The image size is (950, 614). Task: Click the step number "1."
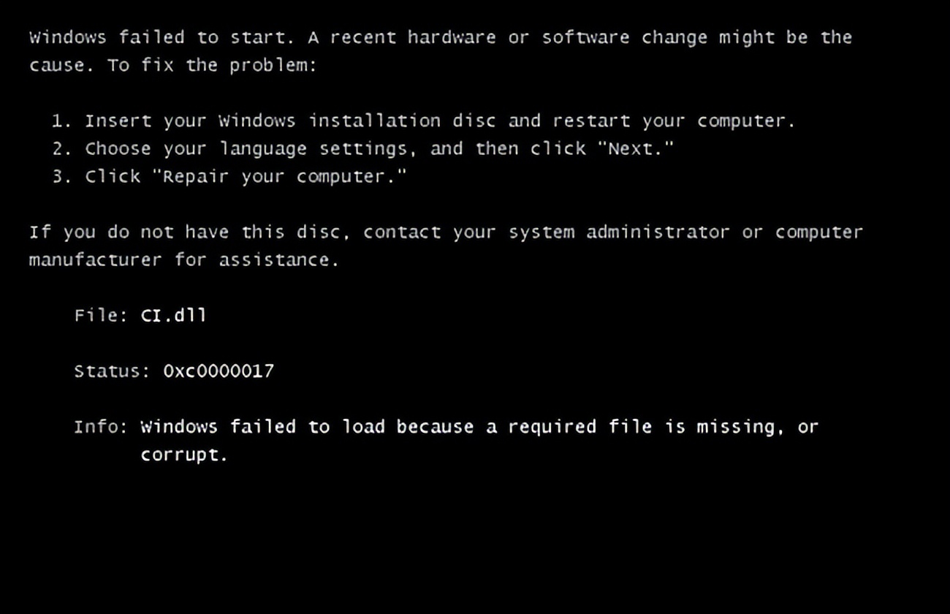click(61, 121)
